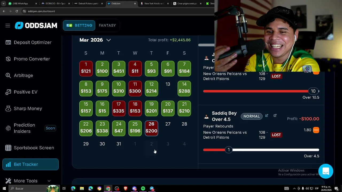
Task: Select March 27 in the calendar
Action: tap(168, 124)
